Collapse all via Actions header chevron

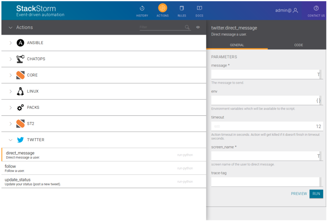[10, 28]
